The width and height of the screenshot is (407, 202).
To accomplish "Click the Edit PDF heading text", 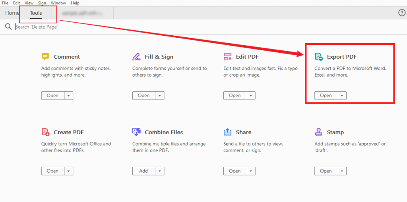I will pyautogui.click(x=247, y=57).
